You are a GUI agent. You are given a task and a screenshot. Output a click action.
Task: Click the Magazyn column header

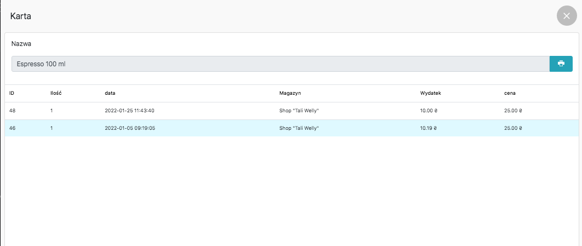[x=290, y=93]
